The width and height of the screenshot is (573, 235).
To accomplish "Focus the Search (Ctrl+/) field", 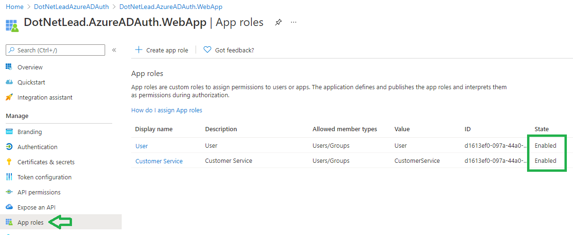I will [55, 50].
